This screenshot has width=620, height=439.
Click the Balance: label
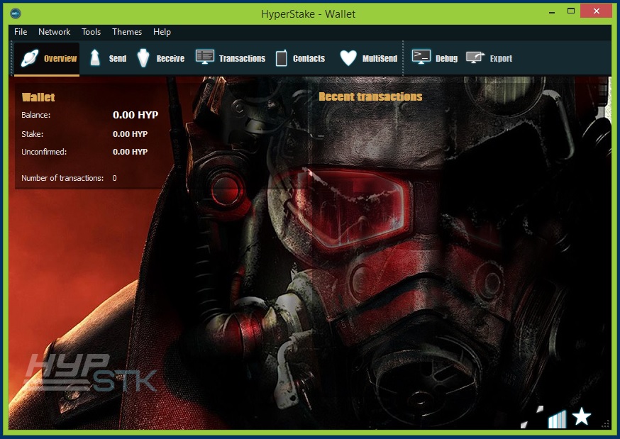click(36, 115)
